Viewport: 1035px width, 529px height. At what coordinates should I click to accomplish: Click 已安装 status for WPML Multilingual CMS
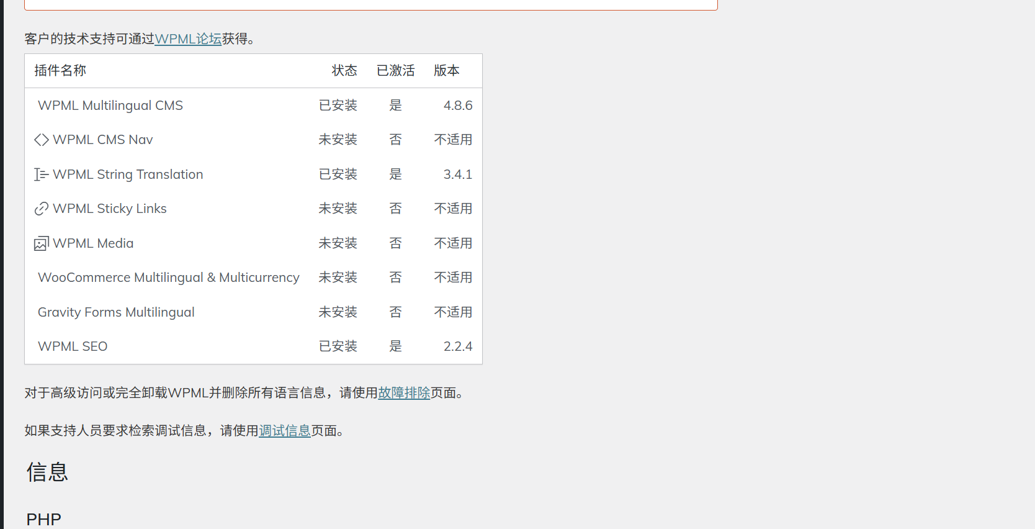338,106
